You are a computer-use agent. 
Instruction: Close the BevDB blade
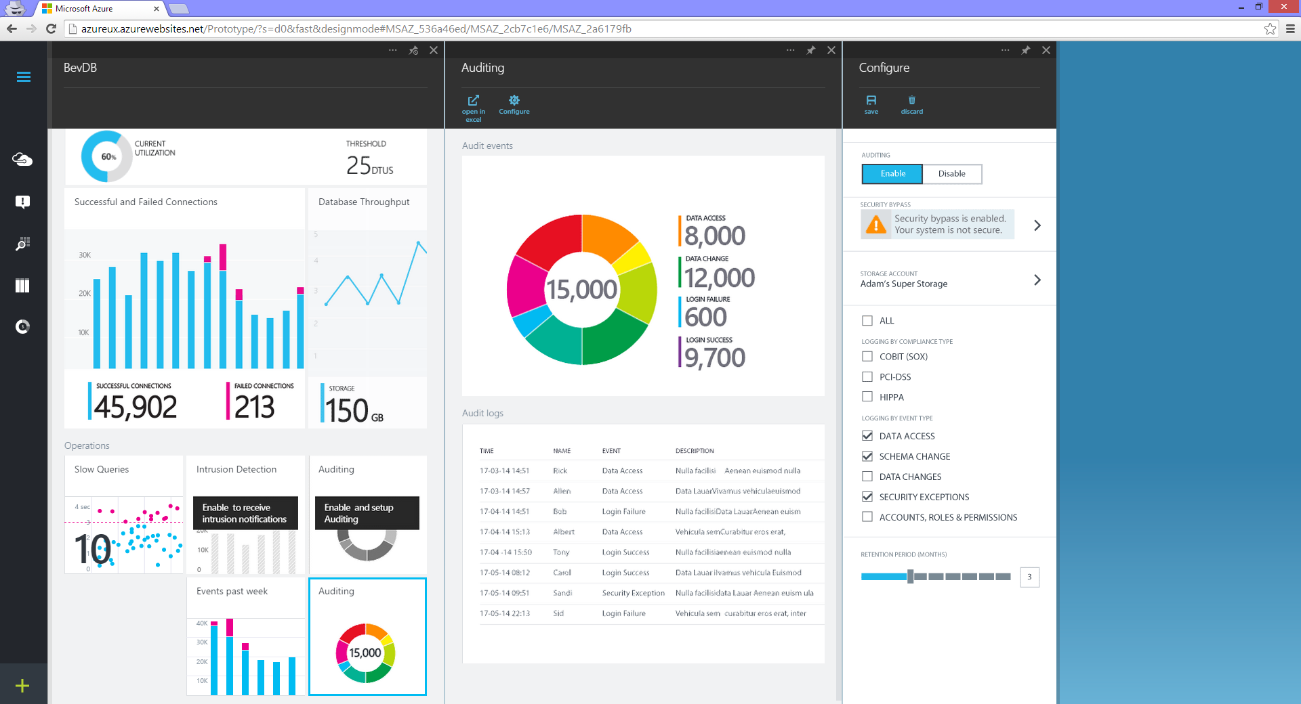(434, 50)
